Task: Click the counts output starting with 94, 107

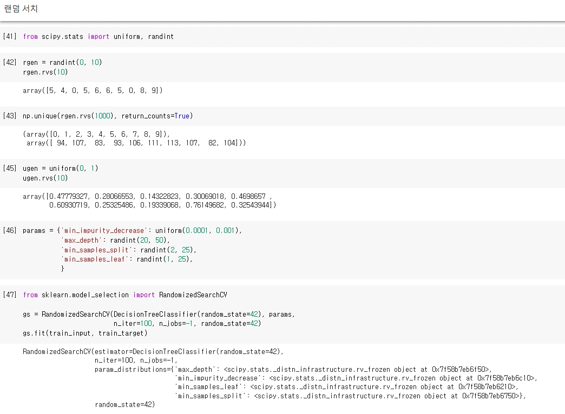Action: [x=136, y=143]
